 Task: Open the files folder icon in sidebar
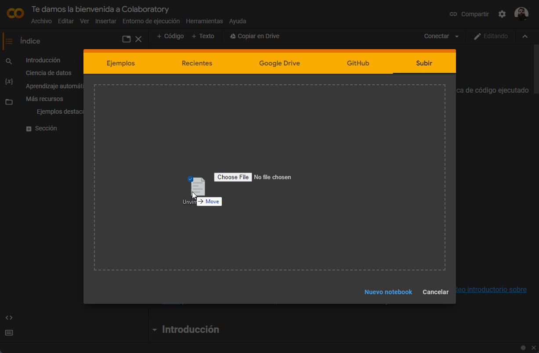pos(9,102)
